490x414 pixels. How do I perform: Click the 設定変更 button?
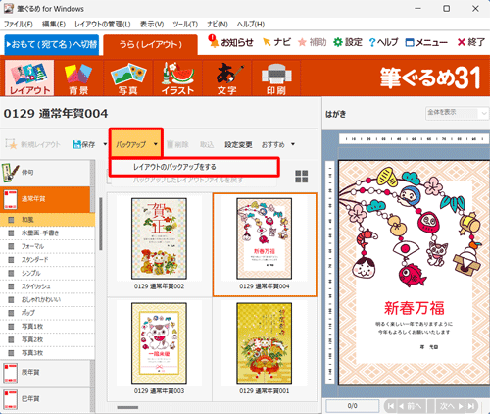point(238,144)
